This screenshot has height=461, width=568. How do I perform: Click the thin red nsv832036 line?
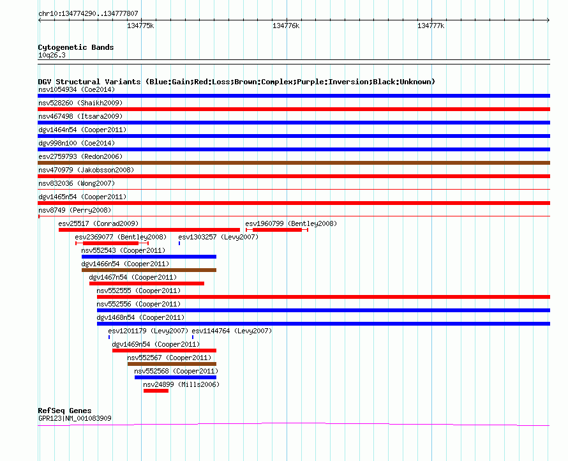tap(294, 189)
